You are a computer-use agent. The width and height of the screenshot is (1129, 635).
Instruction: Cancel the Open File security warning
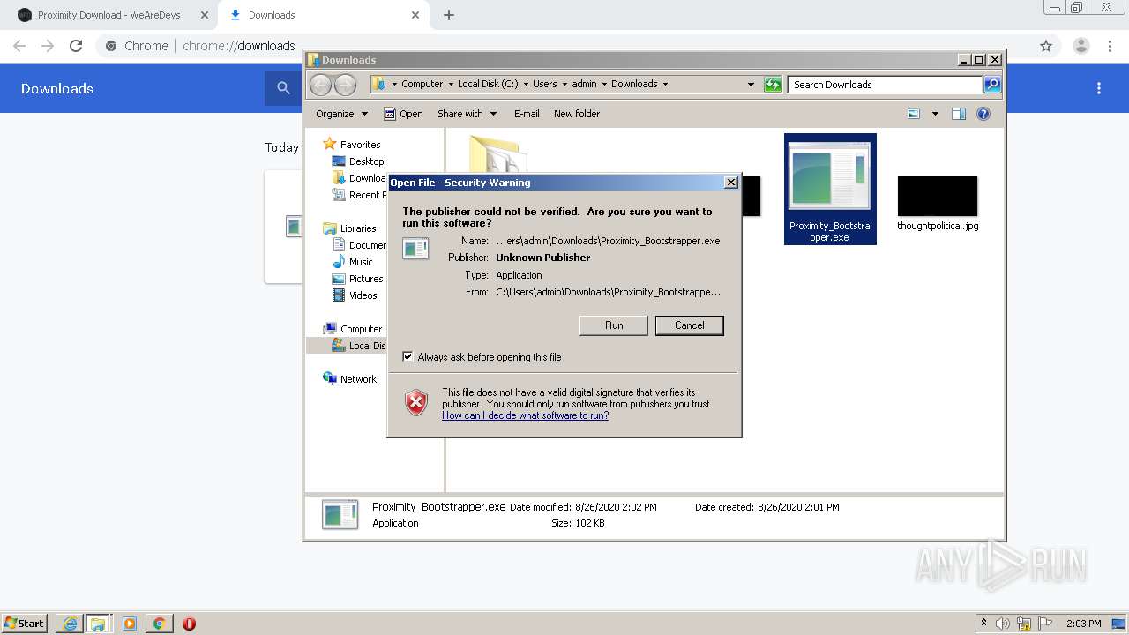tap(689, 325)
